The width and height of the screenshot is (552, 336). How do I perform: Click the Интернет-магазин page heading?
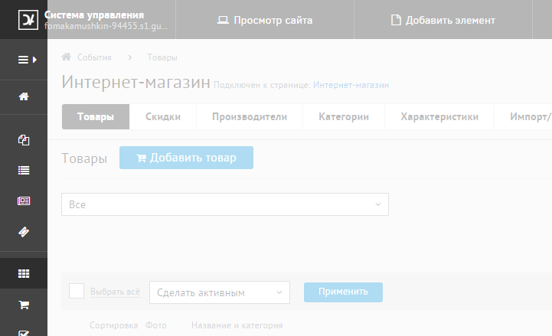tap(136, 82)
